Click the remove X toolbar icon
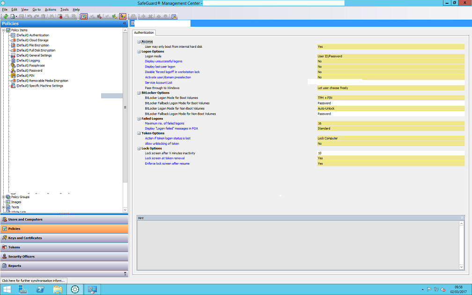This screenshot has width=472, height=295. coord(150,16)
